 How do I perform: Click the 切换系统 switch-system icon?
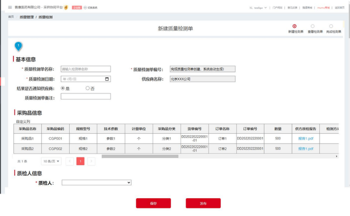85,7
